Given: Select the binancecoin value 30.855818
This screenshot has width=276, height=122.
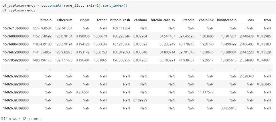Looking at the screenshot, I should point(229,108).
